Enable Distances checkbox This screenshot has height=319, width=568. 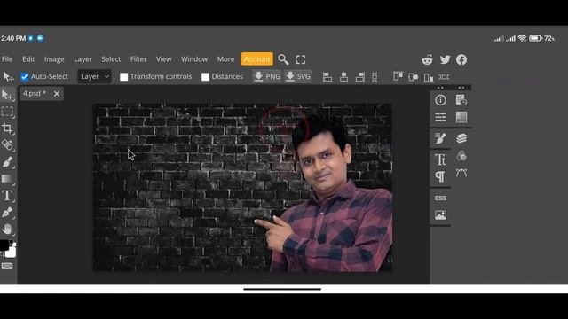click(x=205, y=77)
